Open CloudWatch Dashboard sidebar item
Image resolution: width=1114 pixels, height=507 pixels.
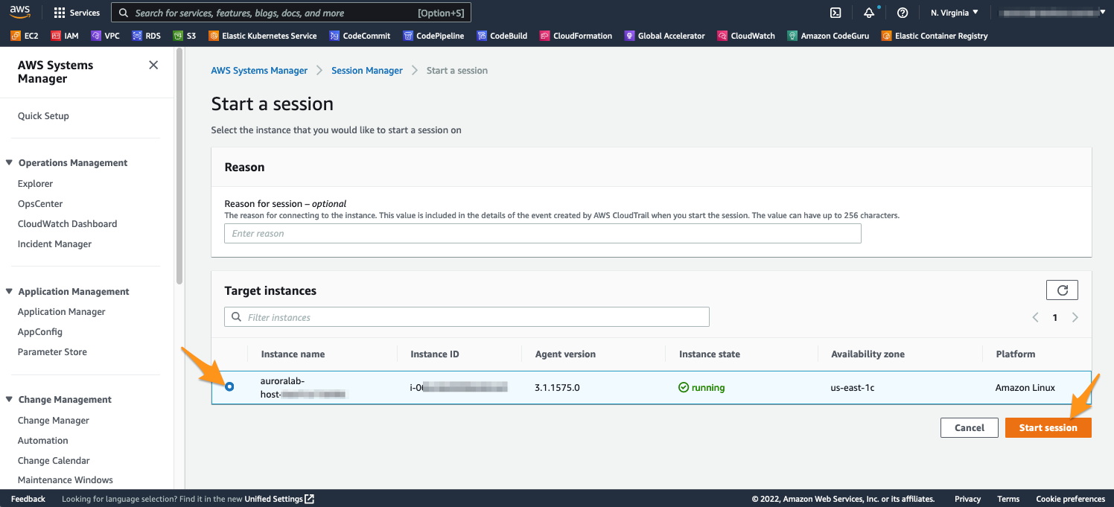point(67,224)
